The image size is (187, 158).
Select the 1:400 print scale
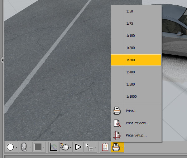click(x=136, y=72)
